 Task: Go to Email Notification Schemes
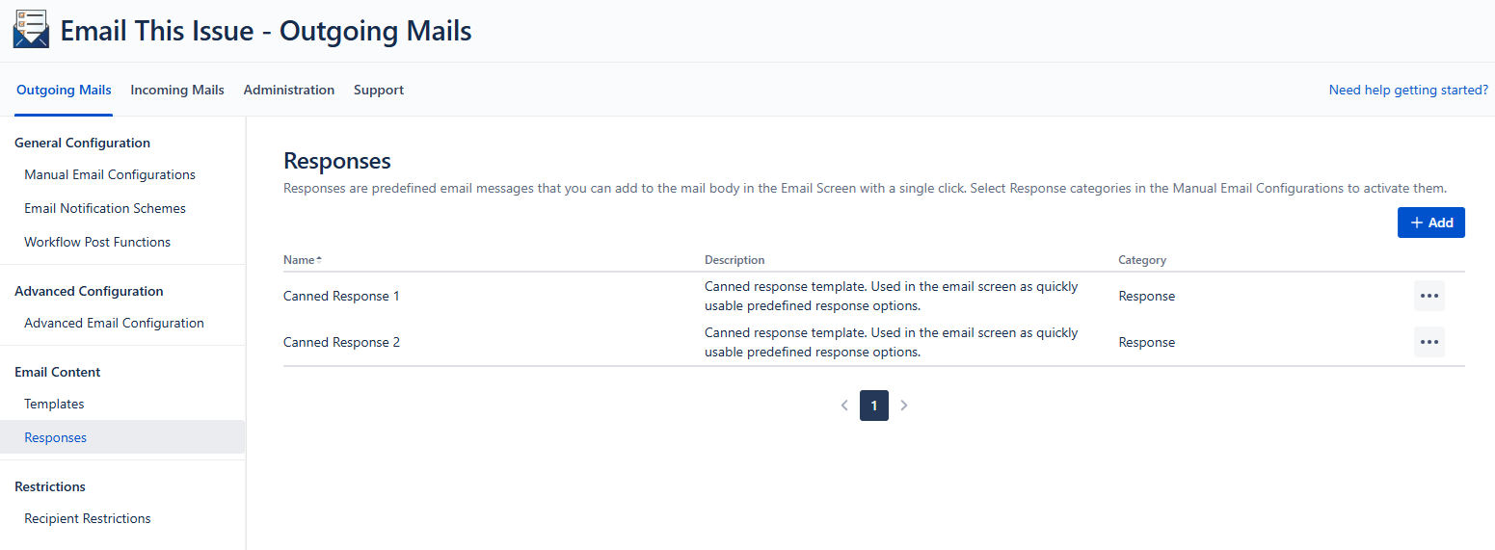105,208
